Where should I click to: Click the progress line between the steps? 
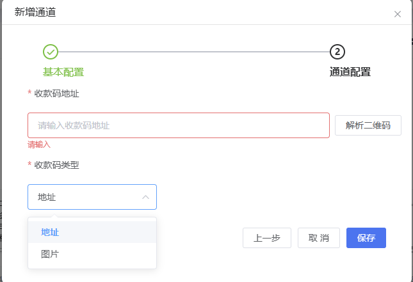coord(193,52)
